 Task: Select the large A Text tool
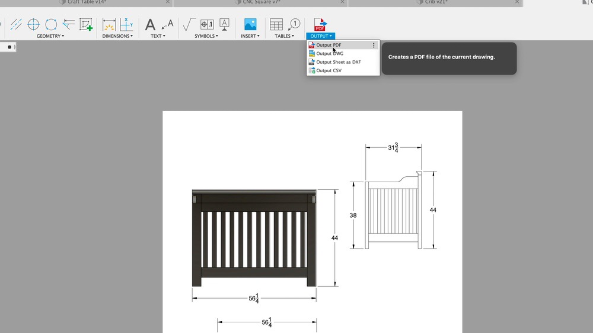tap(150, 25)
